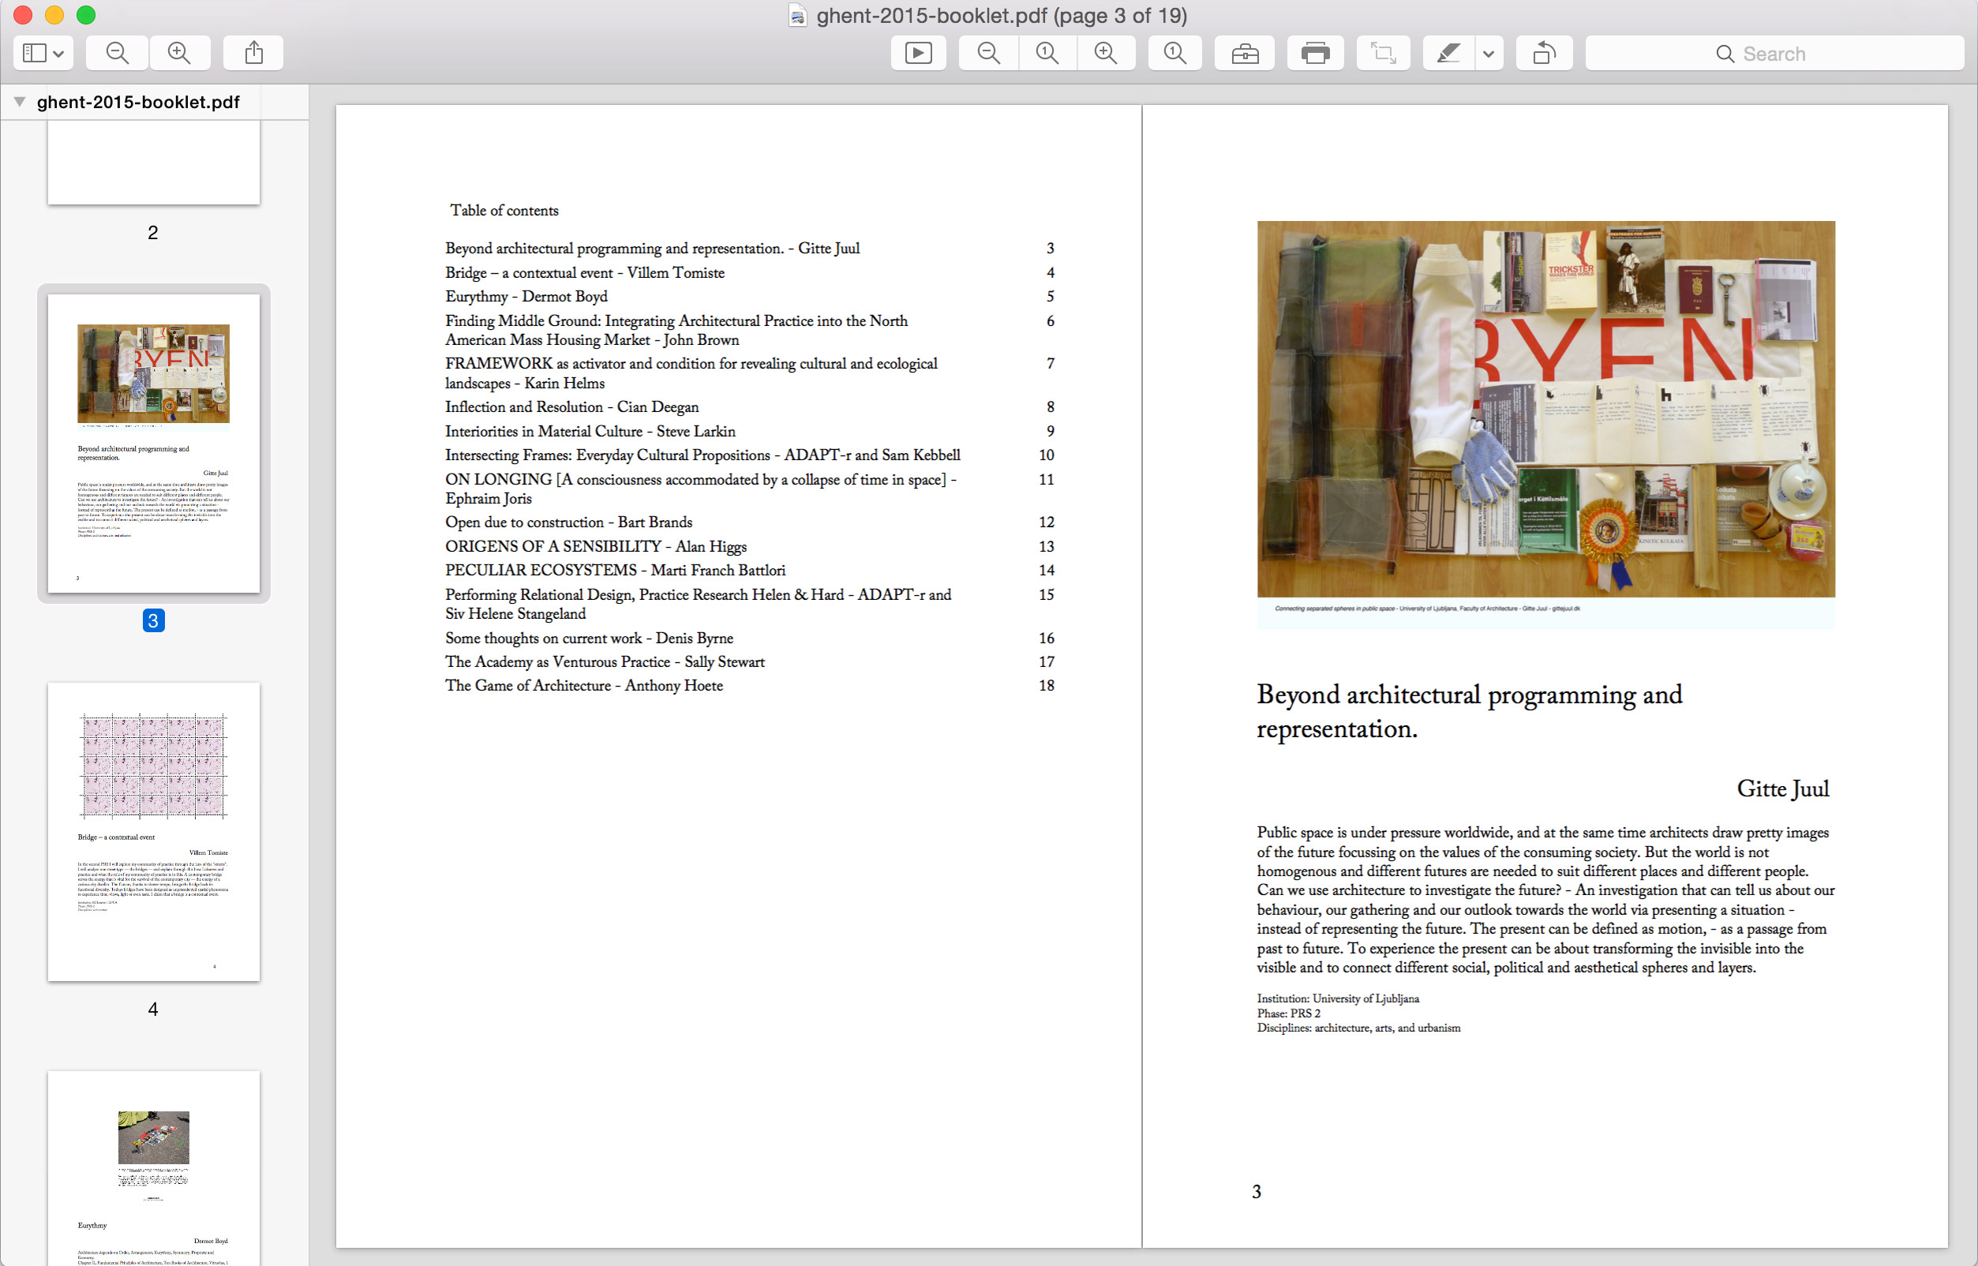
Task: Select the page 5 Eurythmy thumbnail
Action: coord(154,1167)
